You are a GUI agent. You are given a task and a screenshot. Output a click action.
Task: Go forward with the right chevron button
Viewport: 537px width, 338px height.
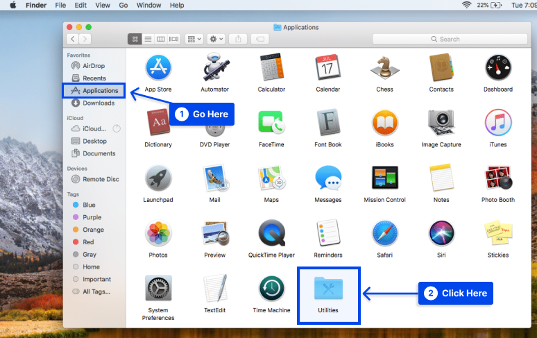click(85, 39)
